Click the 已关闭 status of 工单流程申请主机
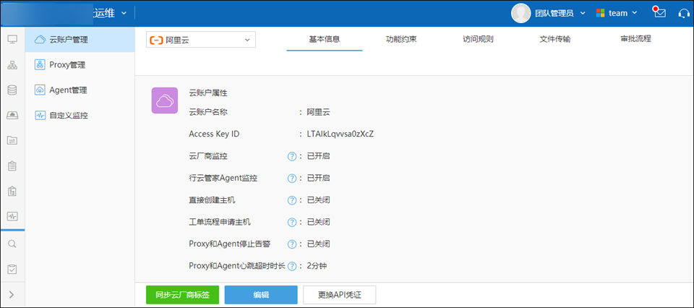Image resolution: width=694 pixels, height=308 pixels. (x=318, y=222)
